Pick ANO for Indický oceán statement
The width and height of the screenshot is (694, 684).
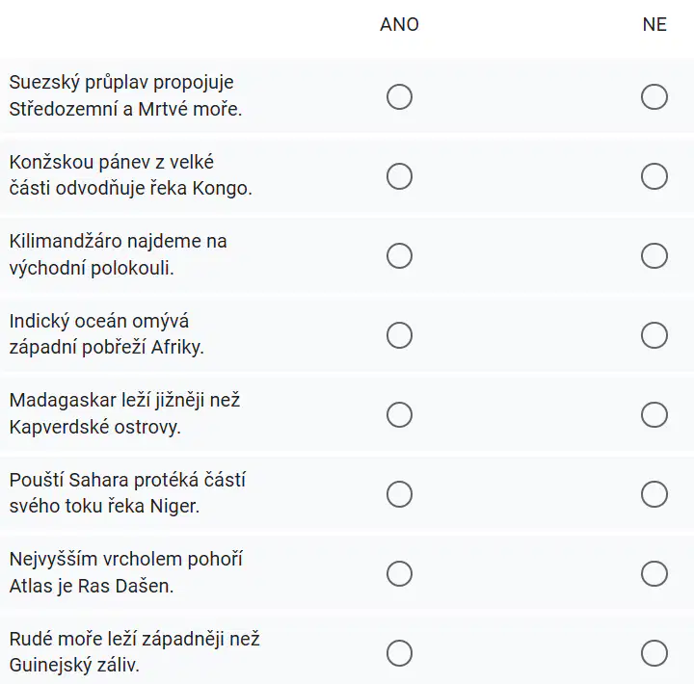tap(399, 335)
